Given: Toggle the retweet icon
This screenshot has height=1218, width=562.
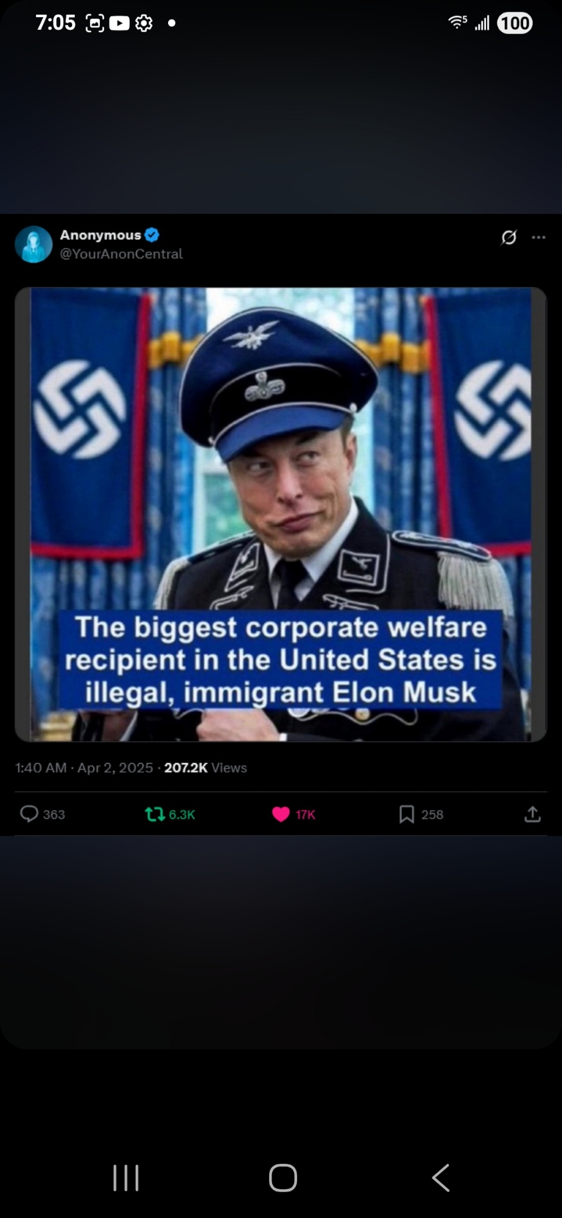Looking at the screenshot, I should tap(155, 814).
